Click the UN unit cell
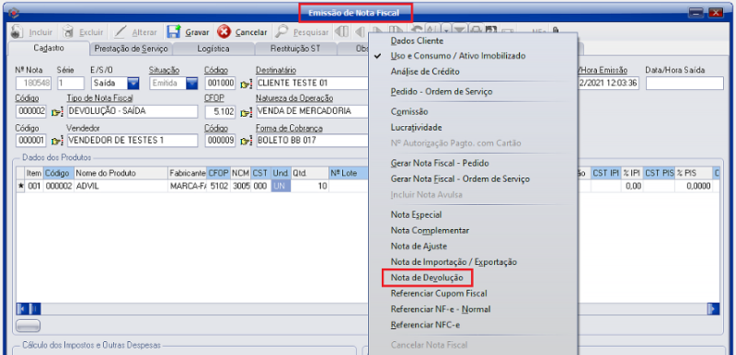The width and height of the screenshot is (736, 355). coord(281,186)
